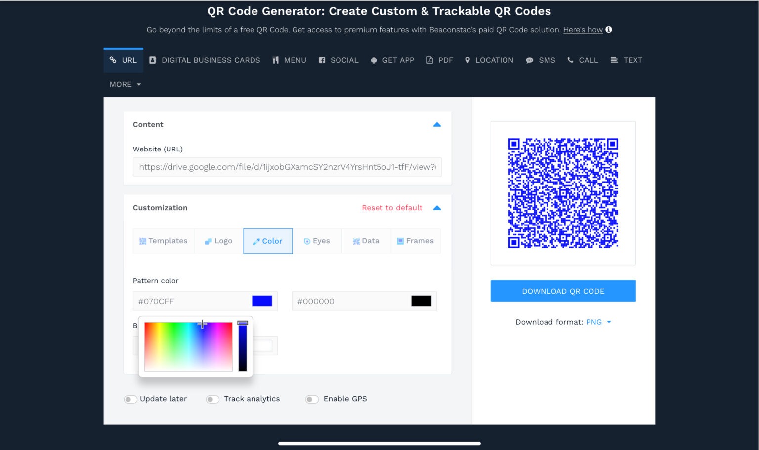The image size is (759, 450).
Task: Select the PDF QR code type
Action: [x=439, y=60]
